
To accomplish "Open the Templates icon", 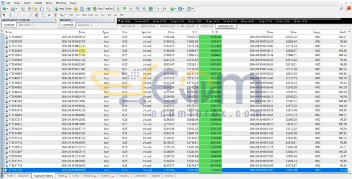I will (x=189, y=9).
